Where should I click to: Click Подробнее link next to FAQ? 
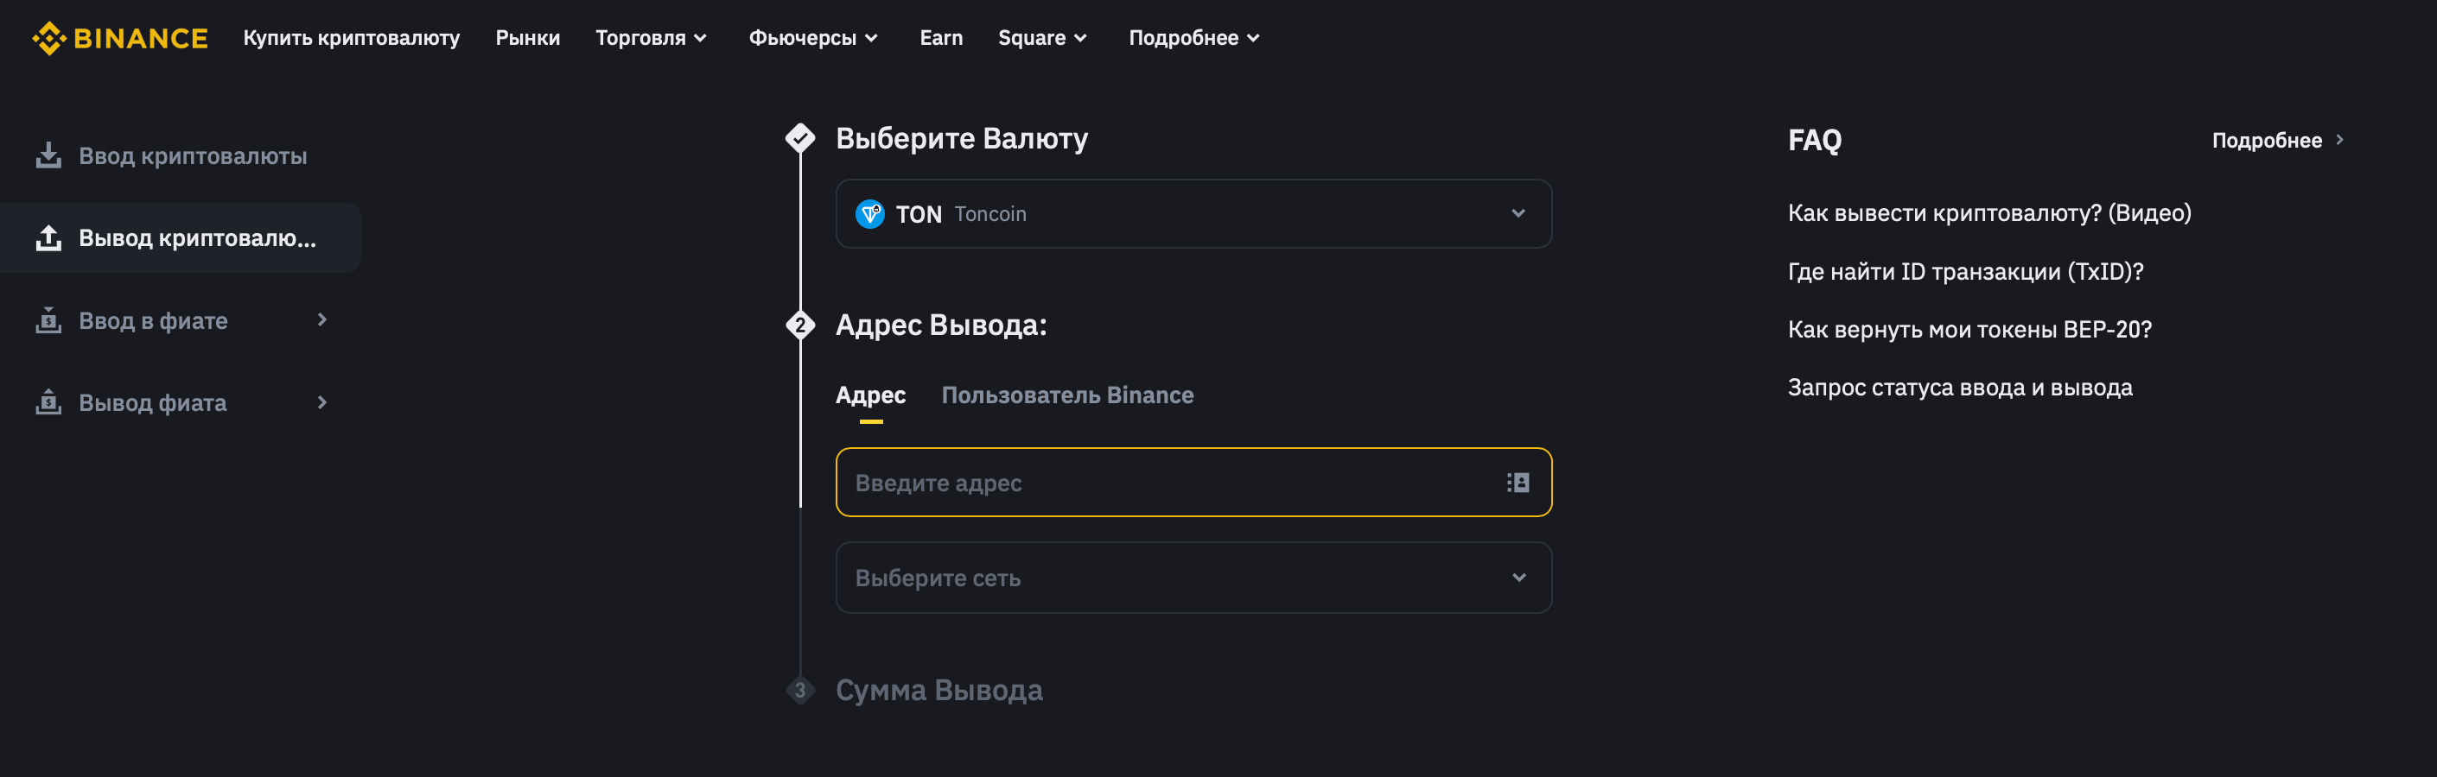point(2277,141)
